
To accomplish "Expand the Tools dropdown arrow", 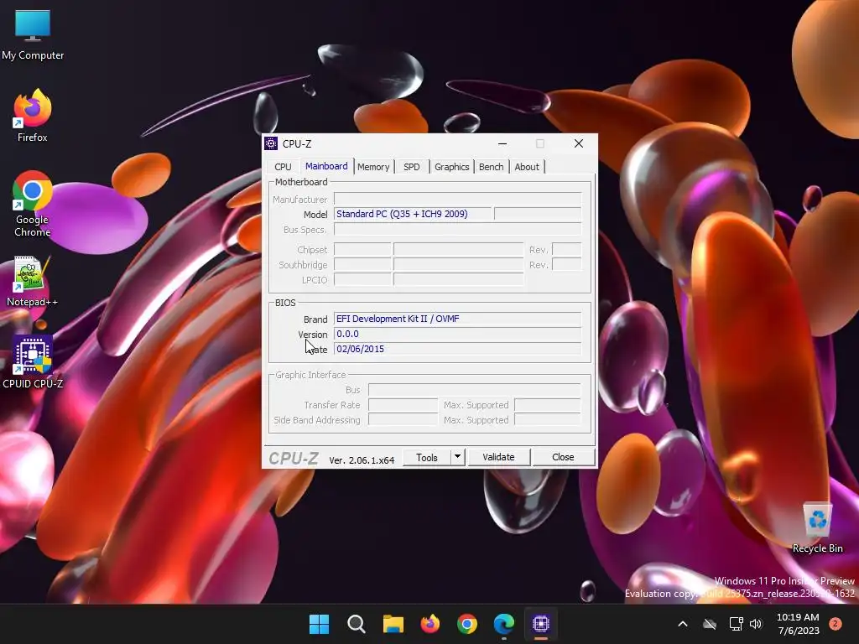I will click(x=457, y=457).
